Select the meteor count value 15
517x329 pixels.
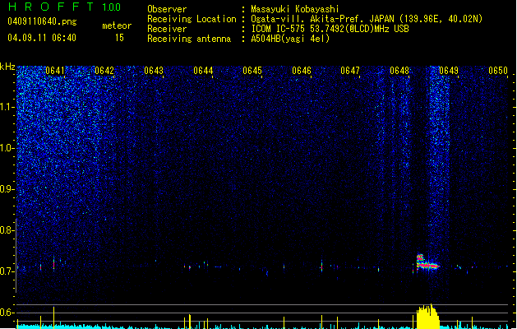coord(119,38)
